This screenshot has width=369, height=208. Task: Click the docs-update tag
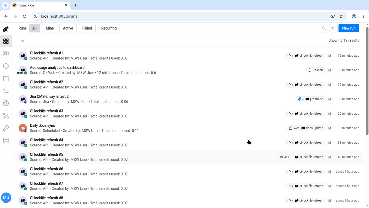coord(312,128)
